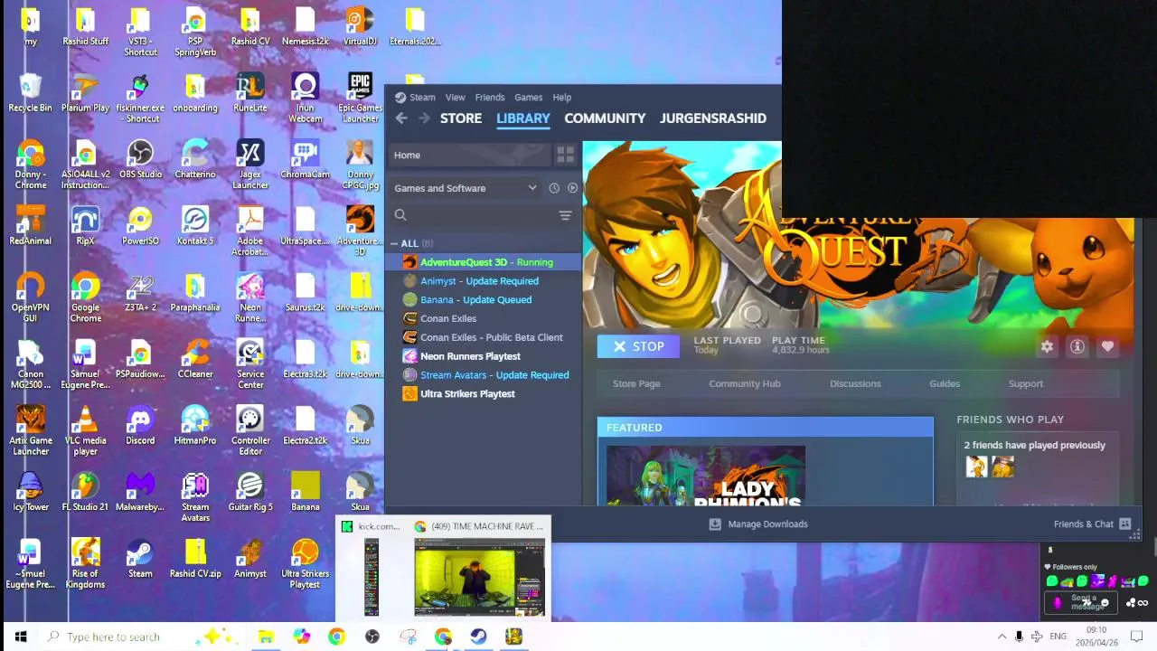Toggle airplane mode tray icon
The image size is (1157, 651).
(1037, 637)
